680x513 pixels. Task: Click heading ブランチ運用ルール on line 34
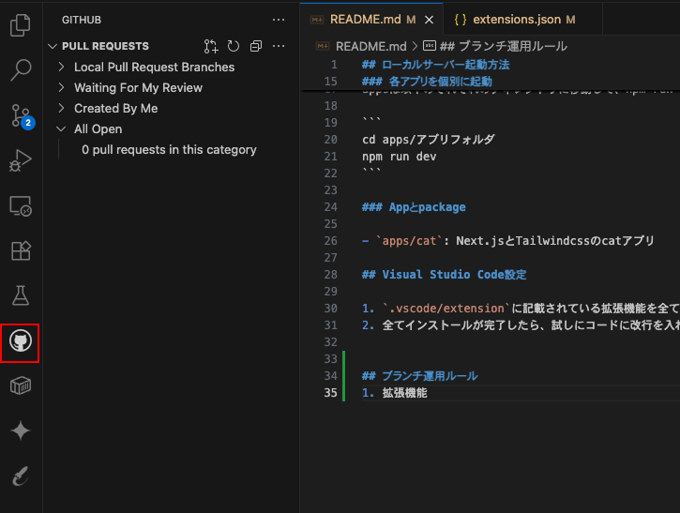[420, 376]
